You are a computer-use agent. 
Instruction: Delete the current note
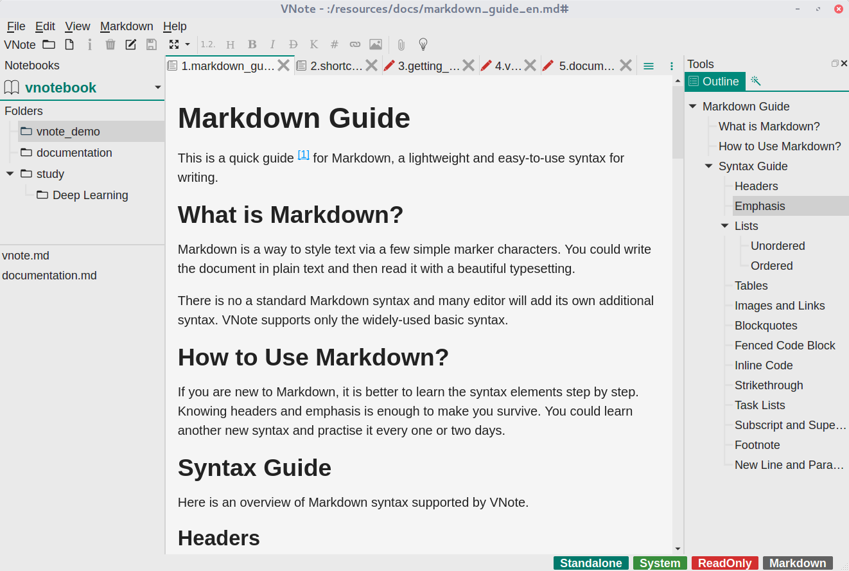110,44
